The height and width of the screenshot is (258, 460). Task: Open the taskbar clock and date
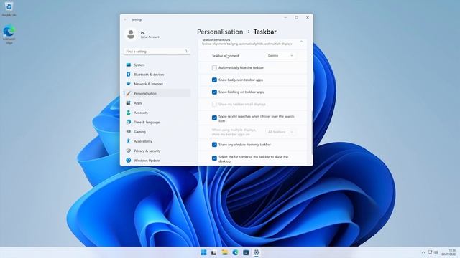click(x=448, y=252)
